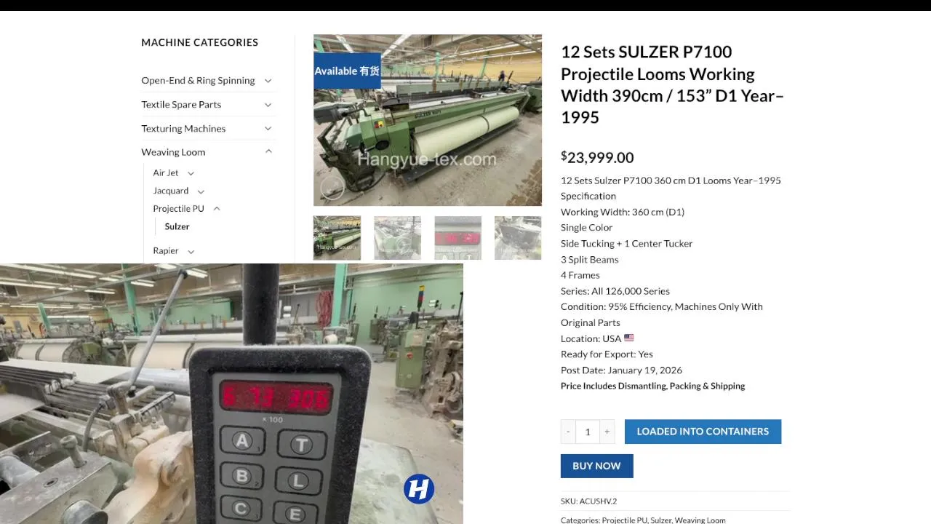Expand the Jacquard subcategory chevron
Screen dimensions: 931x524
tap(201, 191)
